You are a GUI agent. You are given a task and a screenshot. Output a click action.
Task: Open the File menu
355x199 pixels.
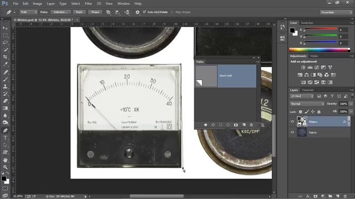click(x=16, y=4)
